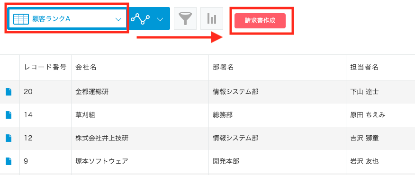Open record 9 details via document icon
Viewport: 415px width, 175px height.
(x=9, y=161)
